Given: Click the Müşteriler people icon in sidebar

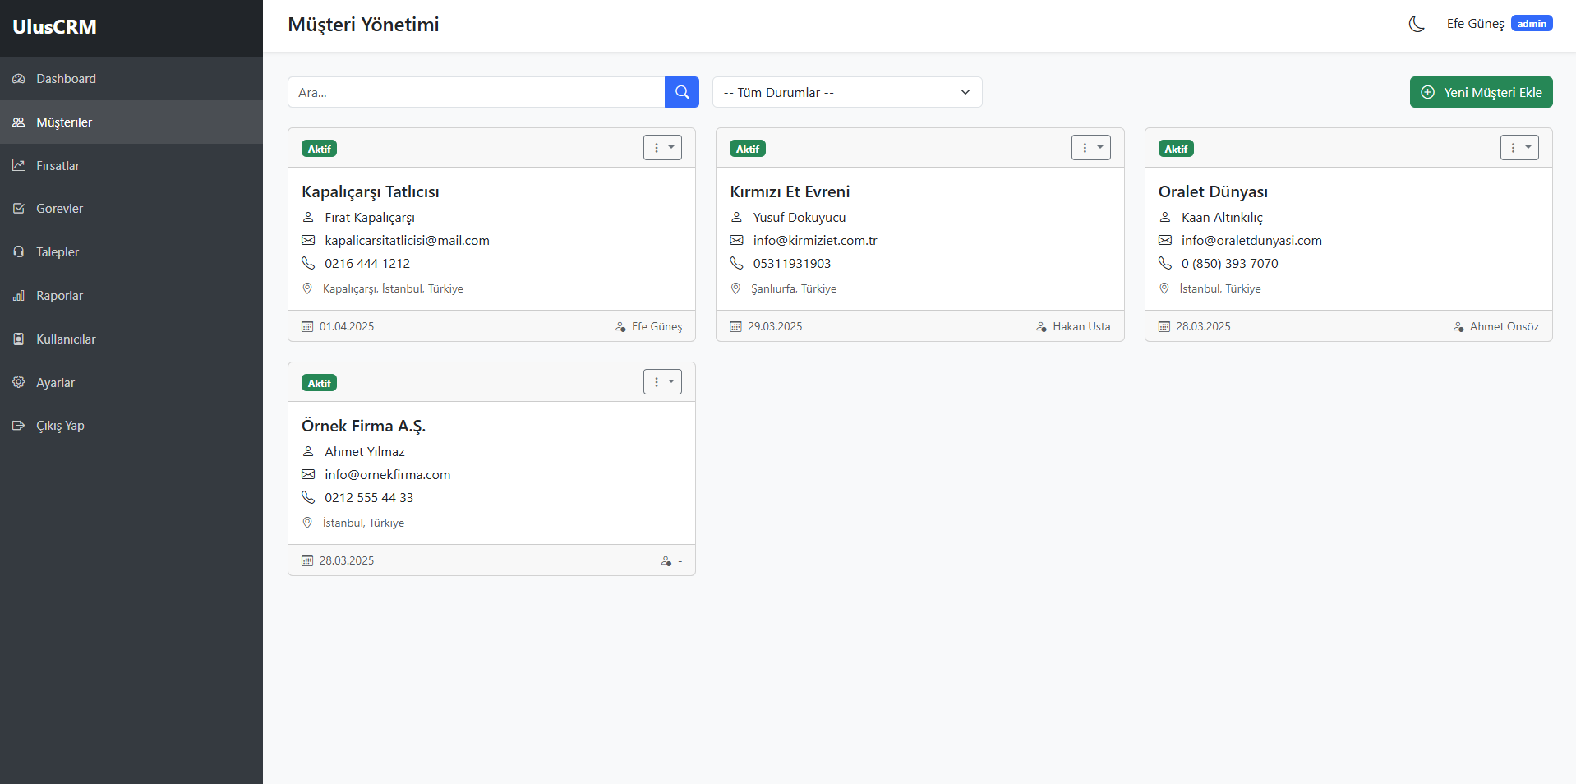Looking at the screenshot, I should coord(19,122).
